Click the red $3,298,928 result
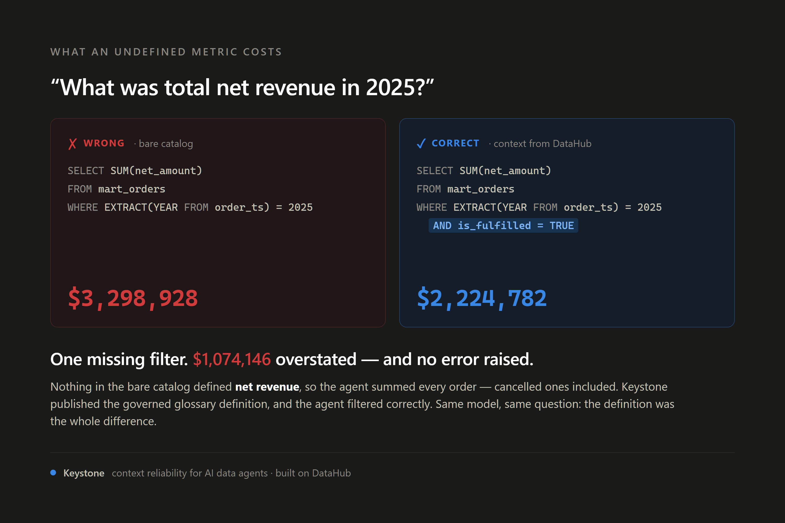 pos(133,298)
